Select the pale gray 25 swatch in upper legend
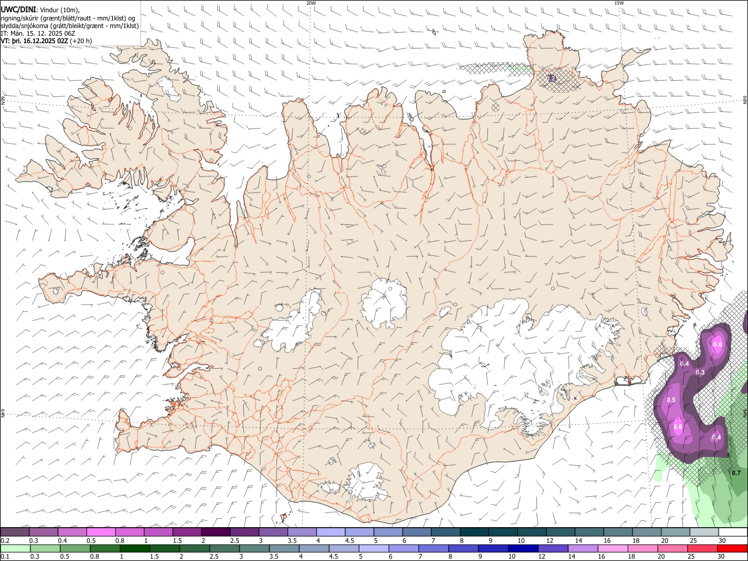 point(704,532)
